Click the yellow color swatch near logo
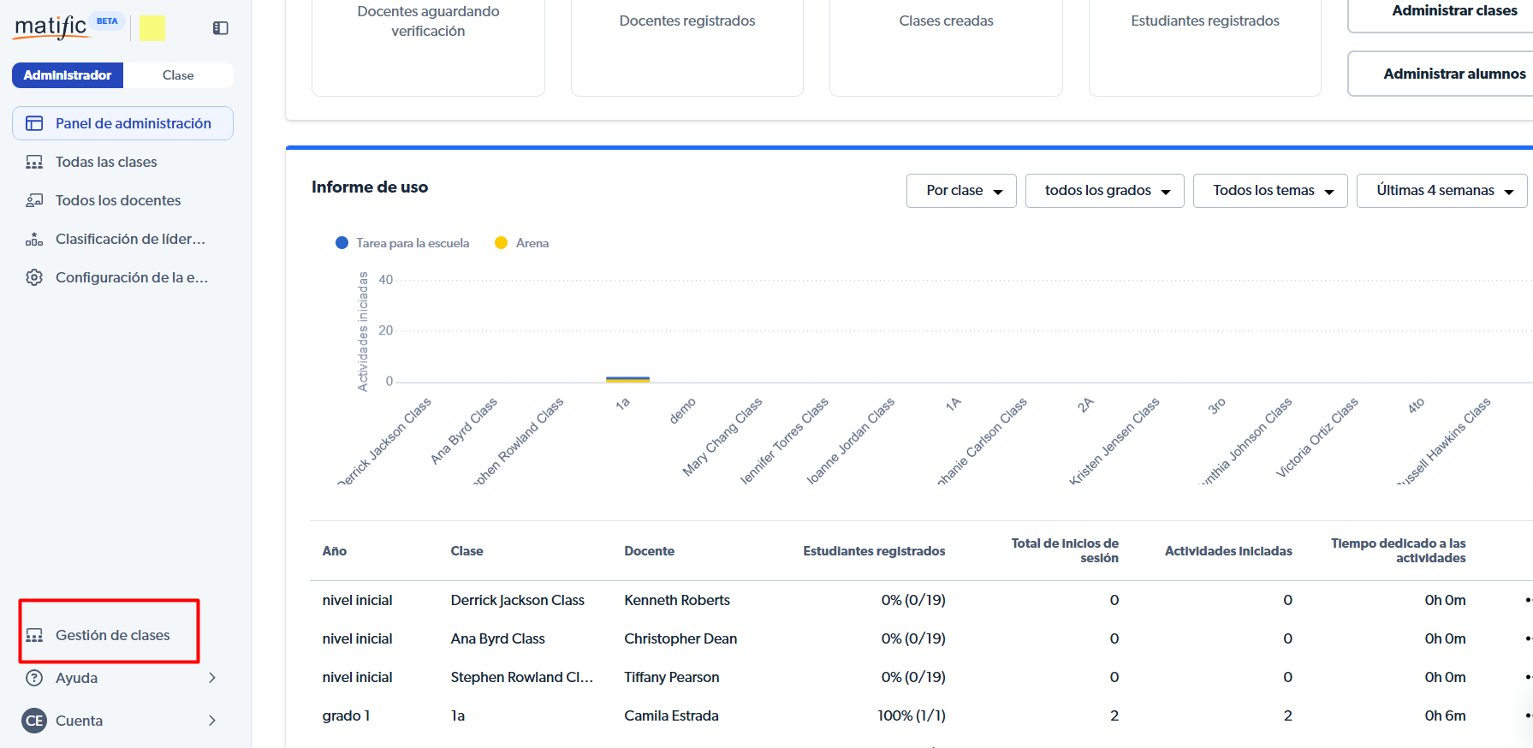Screen dimensions: 1533x748 pos(152,28)
